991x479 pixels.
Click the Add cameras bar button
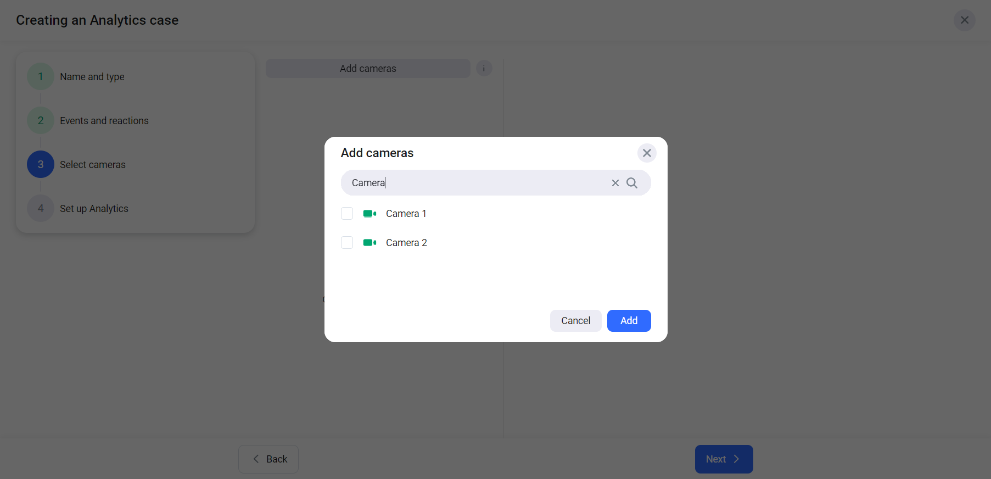368,69
